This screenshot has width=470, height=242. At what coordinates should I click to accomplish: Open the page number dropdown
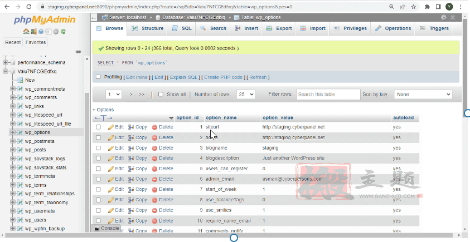113,95
